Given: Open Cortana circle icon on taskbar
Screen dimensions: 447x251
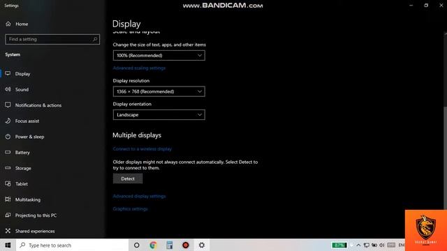Looking at the screenshot, I should click(137, 245).
